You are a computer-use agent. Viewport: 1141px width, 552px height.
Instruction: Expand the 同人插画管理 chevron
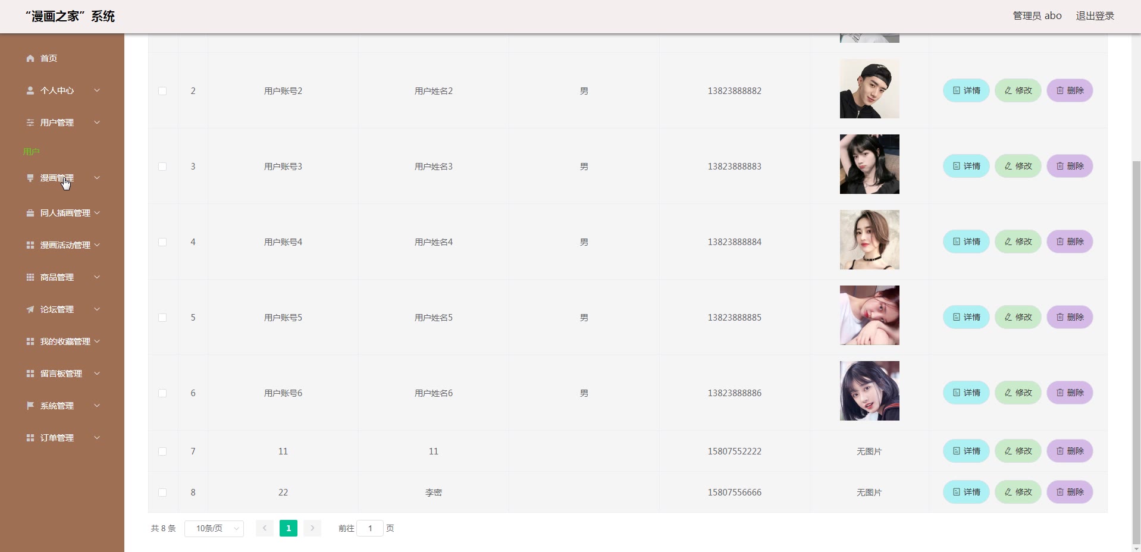(x=97, y=213)
